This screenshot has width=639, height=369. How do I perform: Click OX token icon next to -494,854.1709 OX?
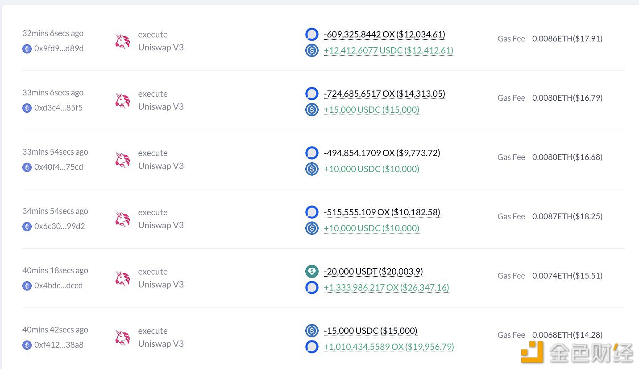point(312,153)
